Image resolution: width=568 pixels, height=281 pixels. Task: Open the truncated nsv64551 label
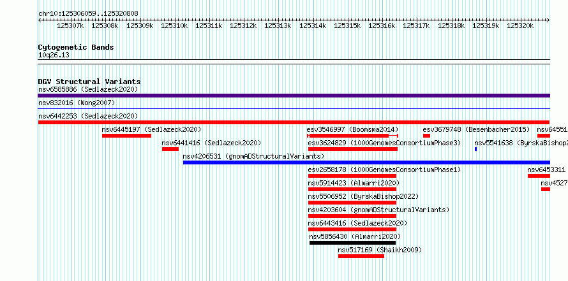coord(553,129)
